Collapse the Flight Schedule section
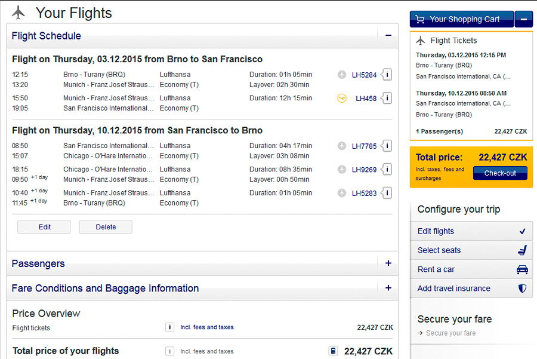The image size is (537, 359). coord(388,35)
